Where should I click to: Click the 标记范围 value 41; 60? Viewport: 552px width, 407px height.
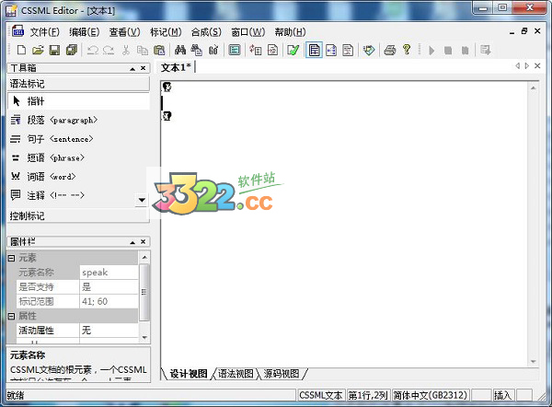[x=109, y=301]
